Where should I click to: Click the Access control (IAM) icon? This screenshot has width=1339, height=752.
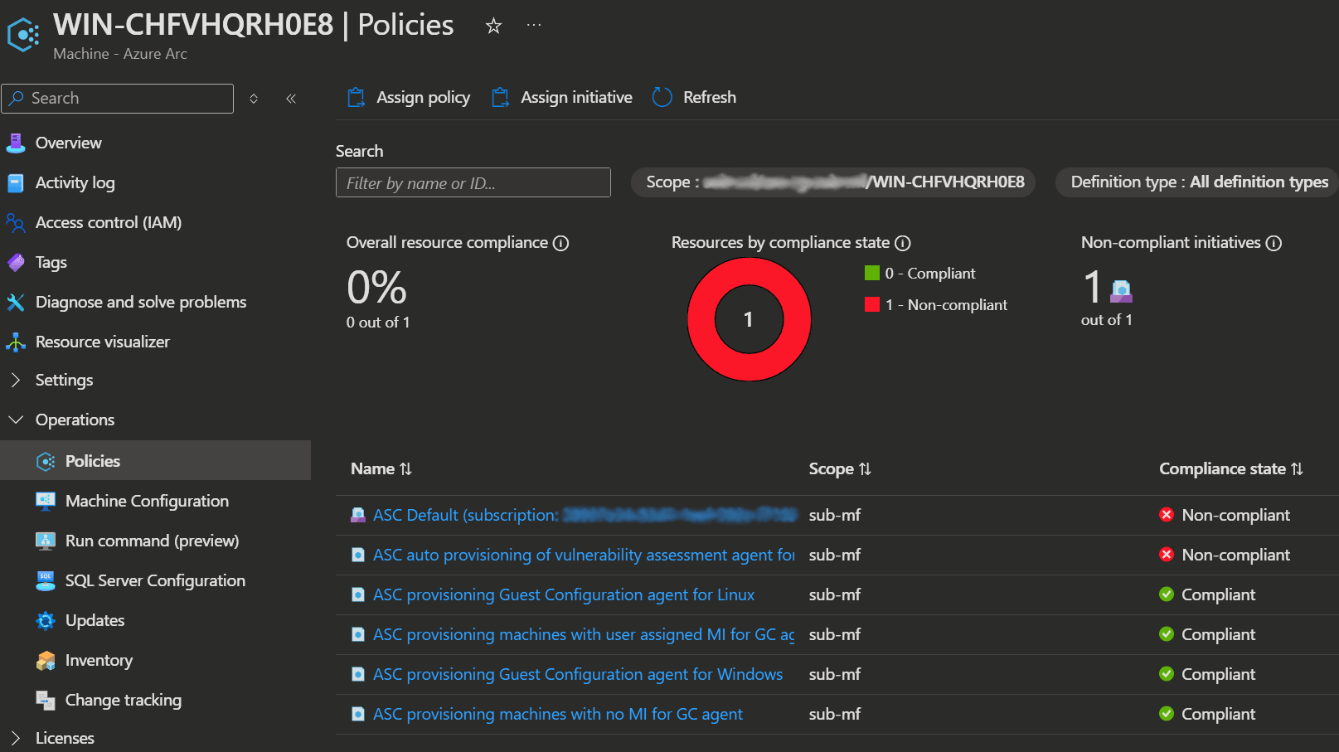16,222
